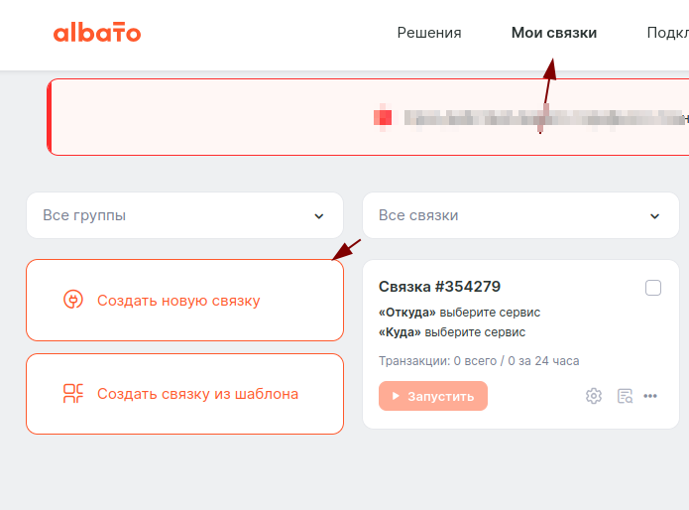Click the «Куда» выберите сервис line

point(452,332)
